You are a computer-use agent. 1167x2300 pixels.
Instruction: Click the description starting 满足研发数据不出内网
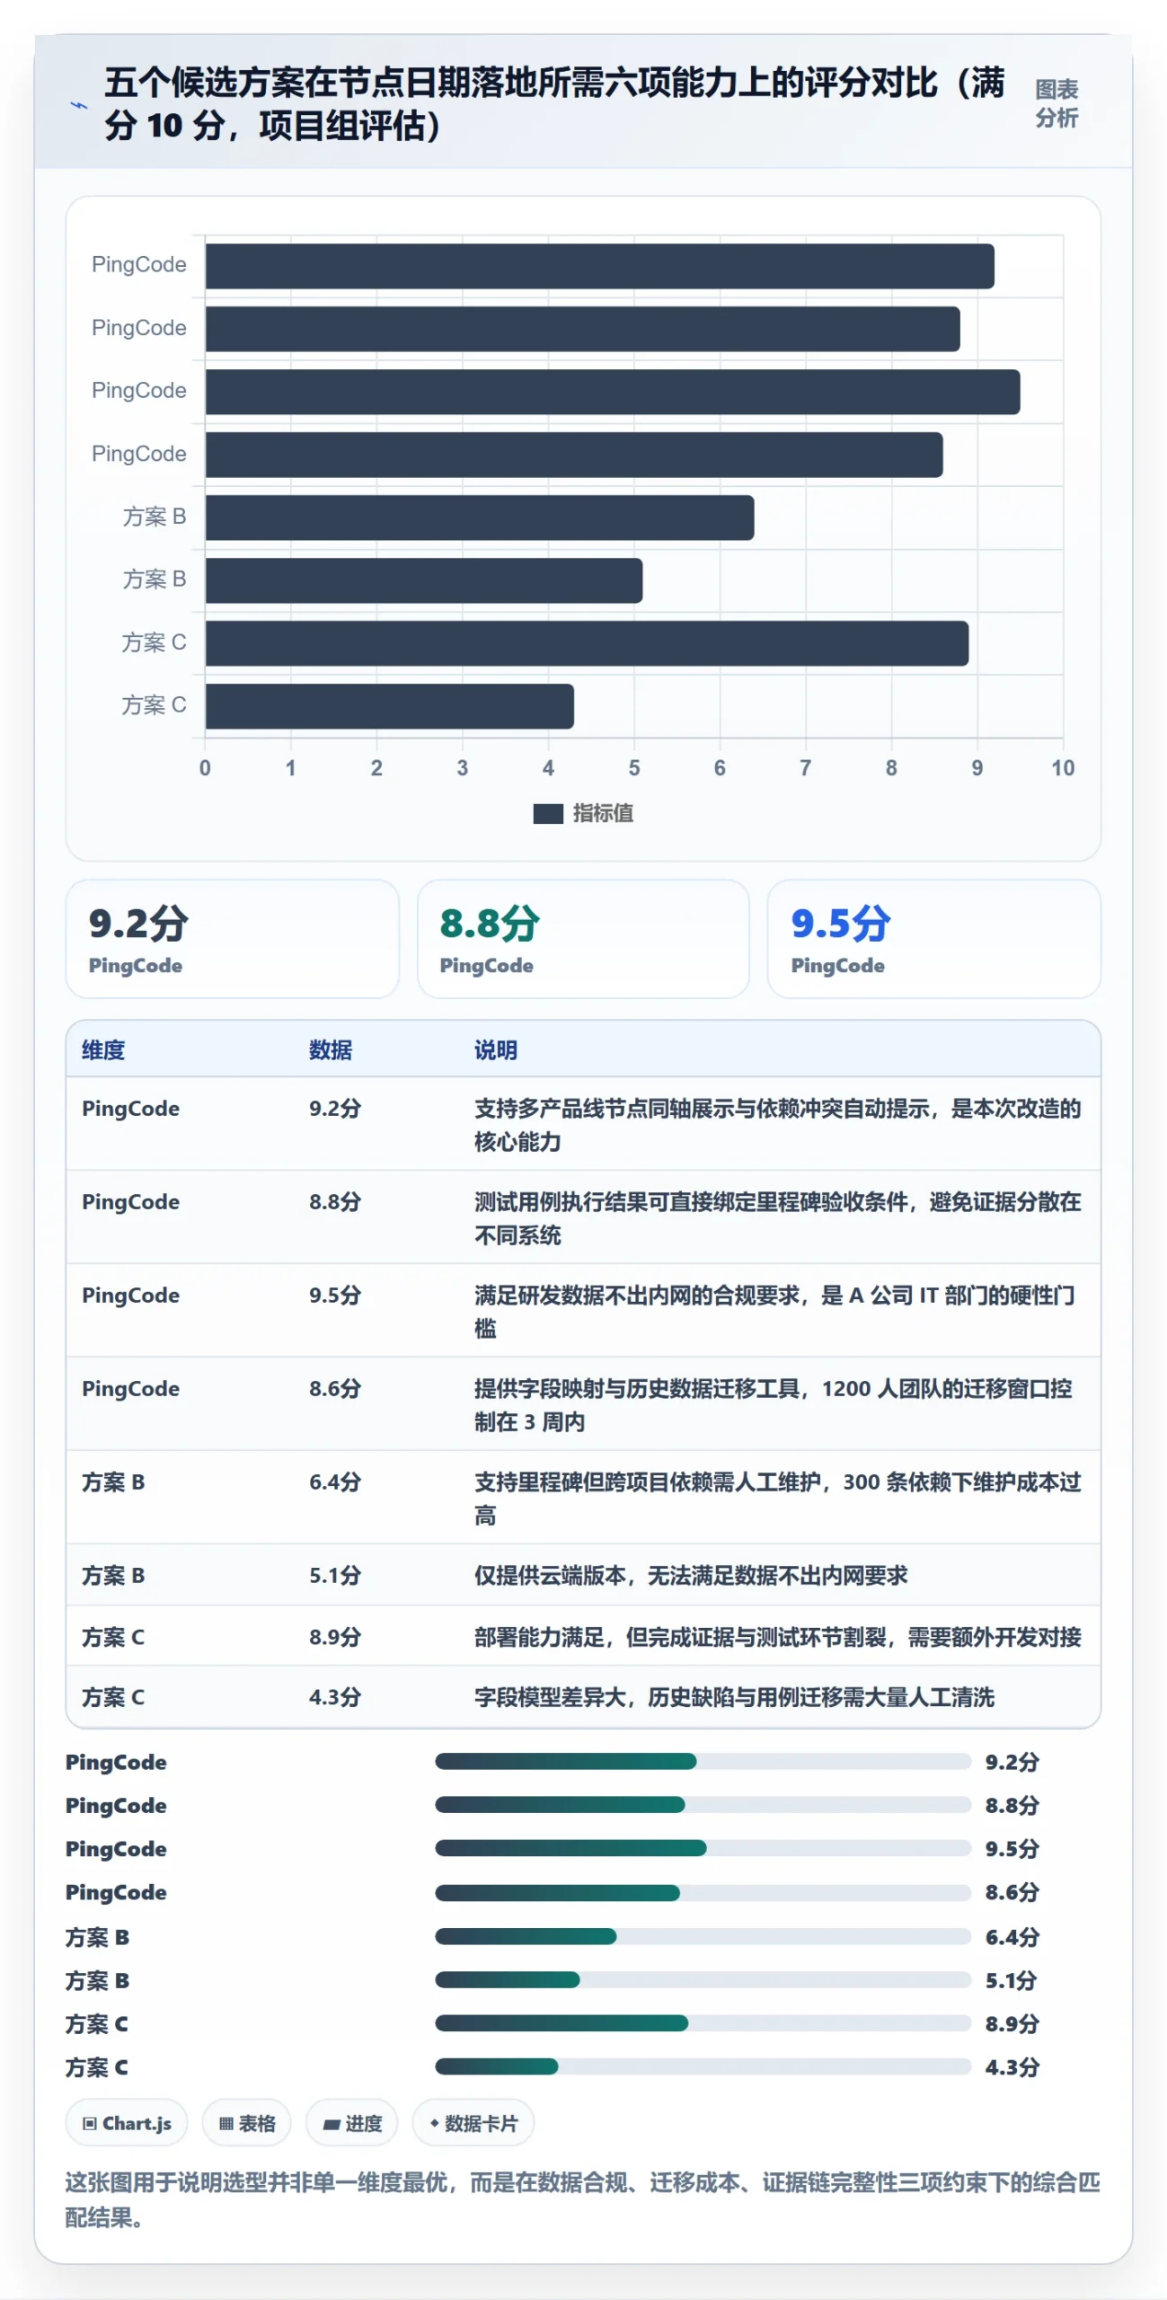775,1312
